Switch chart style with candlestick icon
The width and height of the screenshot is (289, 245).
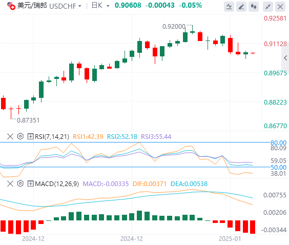pos(254,7)
